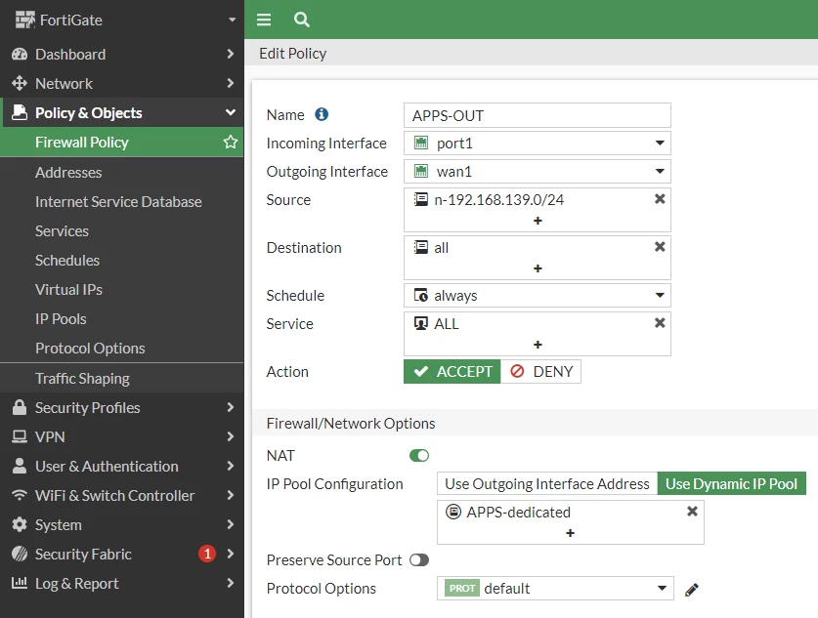The width and height of the screenshot is (818, 618).
Task: Add another Service entry with plus
Action: [538, 345]
